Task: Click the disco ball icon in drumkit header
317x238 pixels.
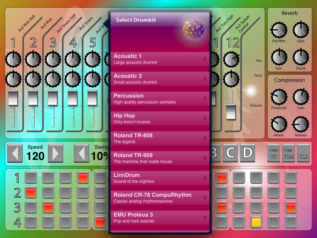Action: coord(193,29)
